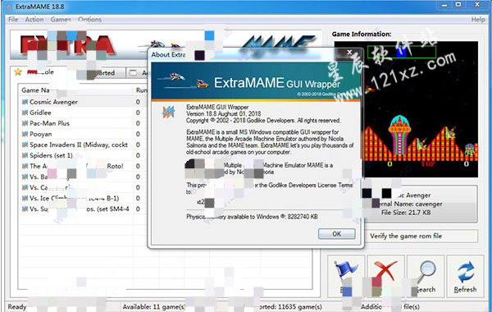Image resolution: width=492 pixels, height=312 pixels.
Task: Click MAME icon beside Space Invaders II
Action: click(25, 145)
